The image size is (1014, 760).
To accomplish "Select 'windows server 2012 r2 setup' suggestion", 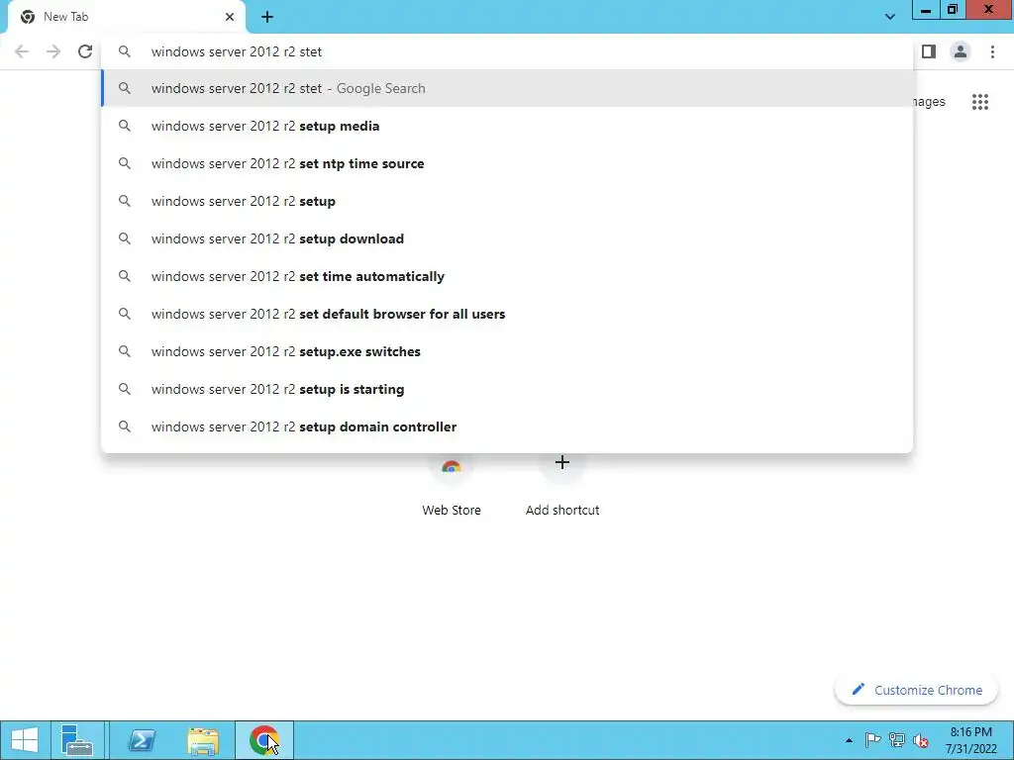I will click(507, 201).
